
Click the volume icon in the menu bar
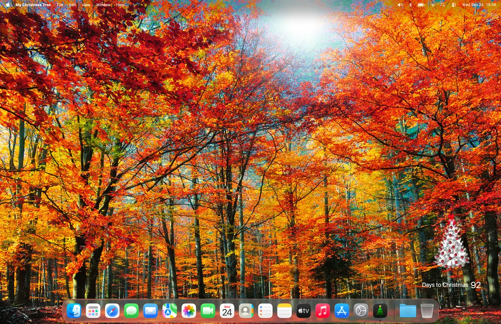[x=400, y=5]
